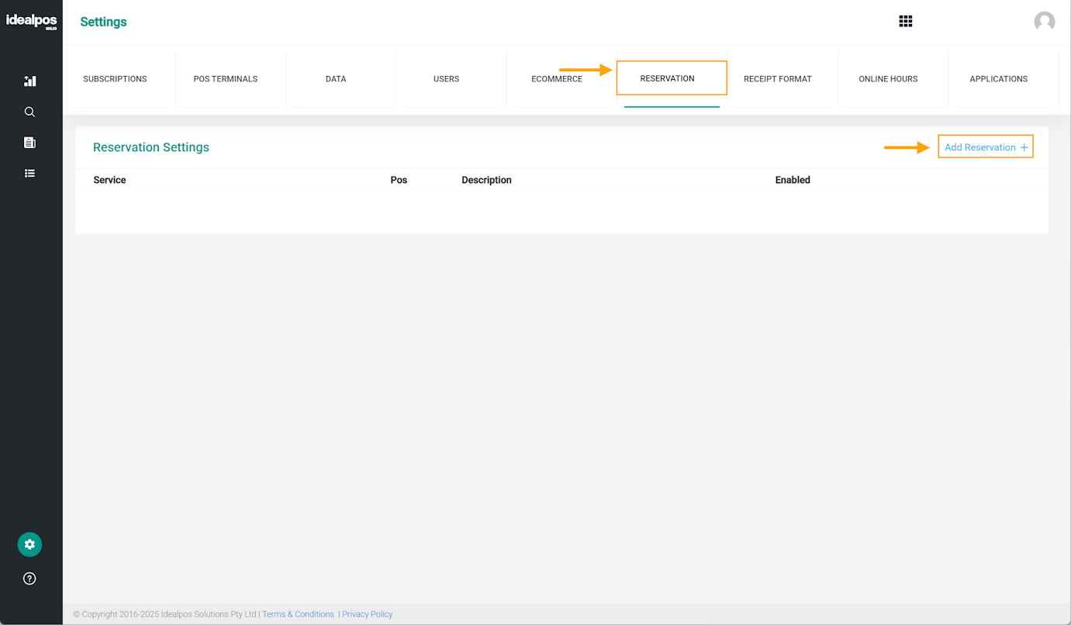Click the green settings gear icon
The height and width of the screenshot is (625, 1071).
[29, 544]
